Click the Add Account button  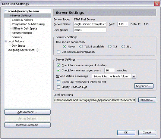pyautogui.click(x=28, y=112)
